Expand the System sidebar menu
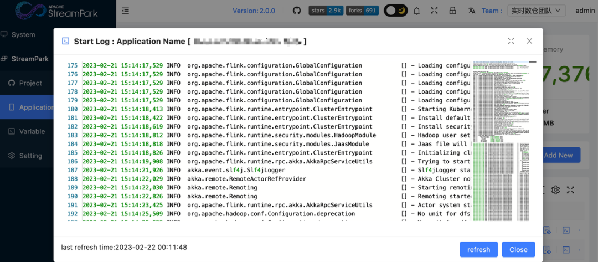The height and width of the screenshot is (262, 598). [x=23, y=34]
